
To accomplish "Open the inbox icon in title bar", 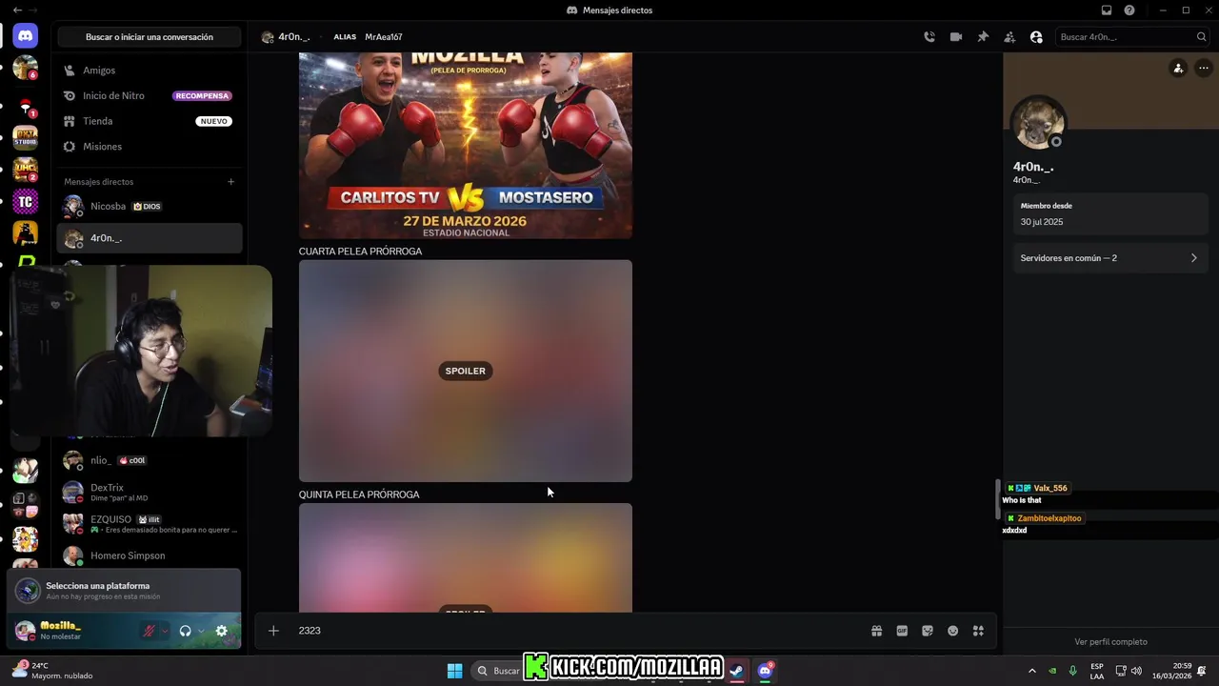I will pos(1107,10).
